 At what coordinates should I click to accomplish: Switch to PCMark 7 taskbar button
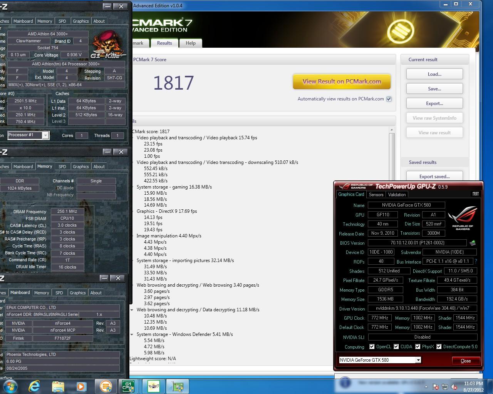106,386
